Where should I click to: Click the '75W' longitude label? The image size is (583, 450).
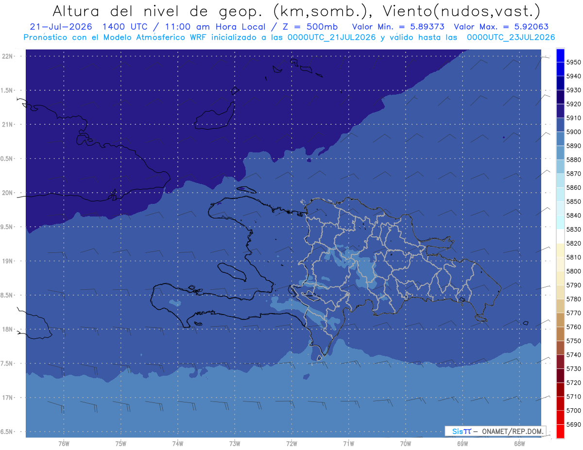pyautogui.click(x=121, y=444)
